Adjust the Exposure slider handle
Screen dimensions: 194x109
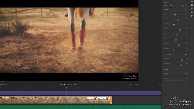pyautogui.click(x=175, y=15)
